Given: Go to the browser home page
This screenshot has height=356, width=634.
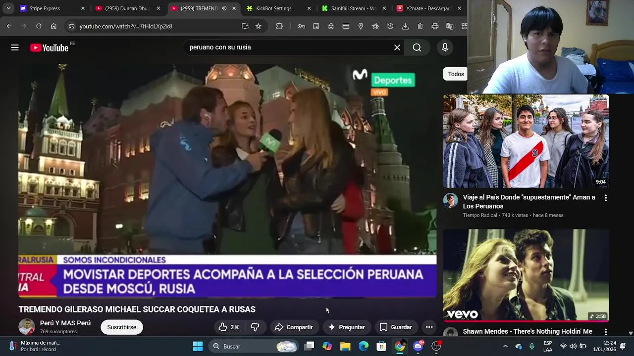Looking at the screenshot, I should tap(53, 26).
